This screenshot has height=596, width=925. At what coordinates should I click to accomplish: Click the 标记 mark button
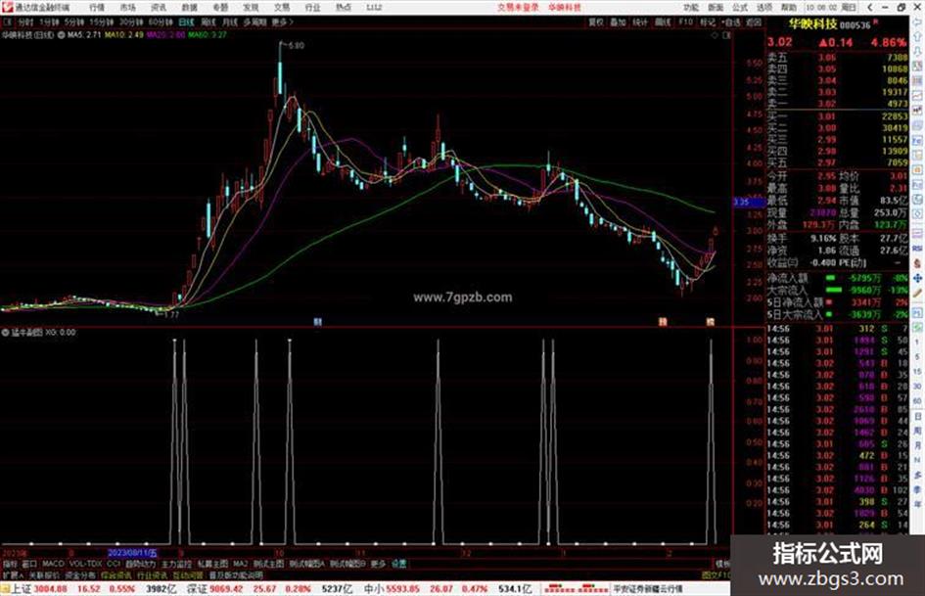click(x=708, y=22)
